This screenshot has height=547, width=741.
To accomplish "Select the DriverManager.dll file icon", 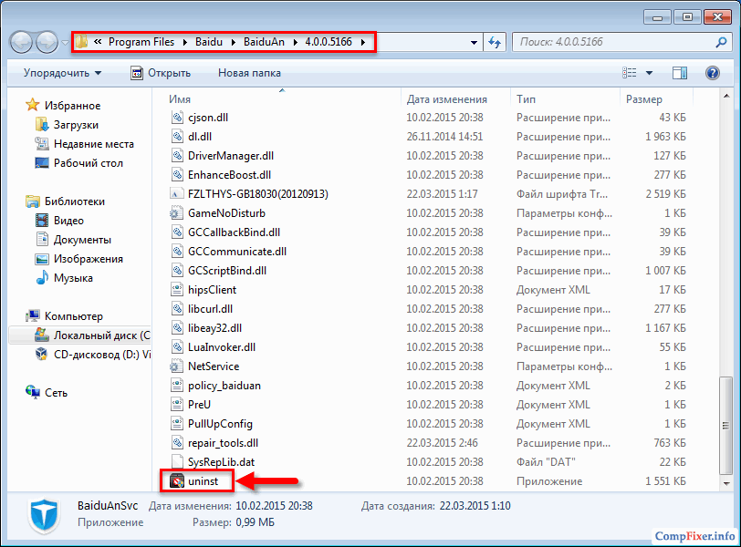I will tap(177, 156).
